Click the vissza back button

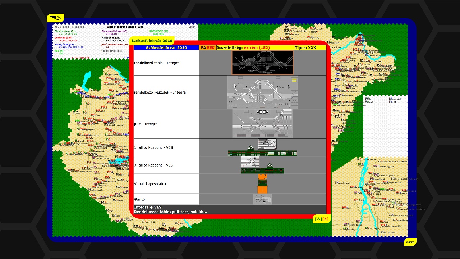click(x=410, y=242)
